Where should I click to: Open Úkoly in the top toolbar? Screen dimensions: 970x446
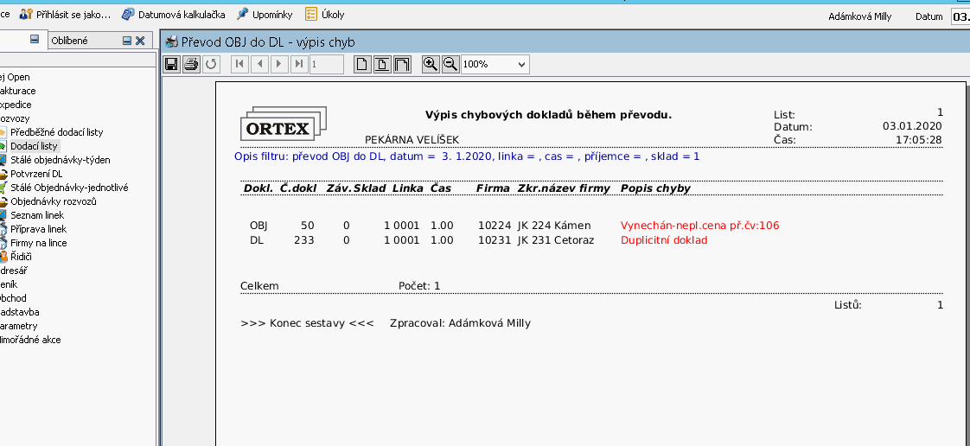(325, 15)
